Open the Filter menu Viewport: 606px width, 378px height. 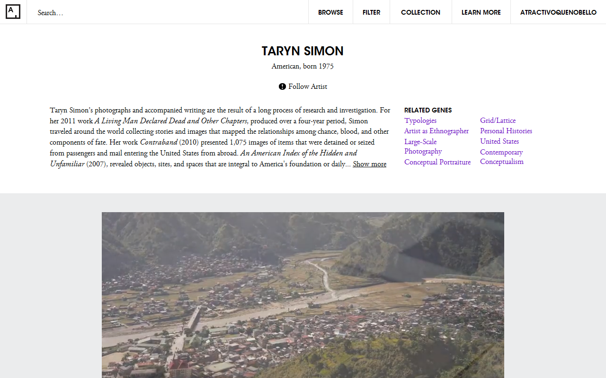tap(371, 12)
